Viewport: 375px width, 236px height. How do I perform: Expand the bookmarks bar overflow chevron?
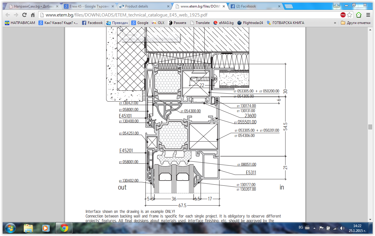(x=335, y=23)
